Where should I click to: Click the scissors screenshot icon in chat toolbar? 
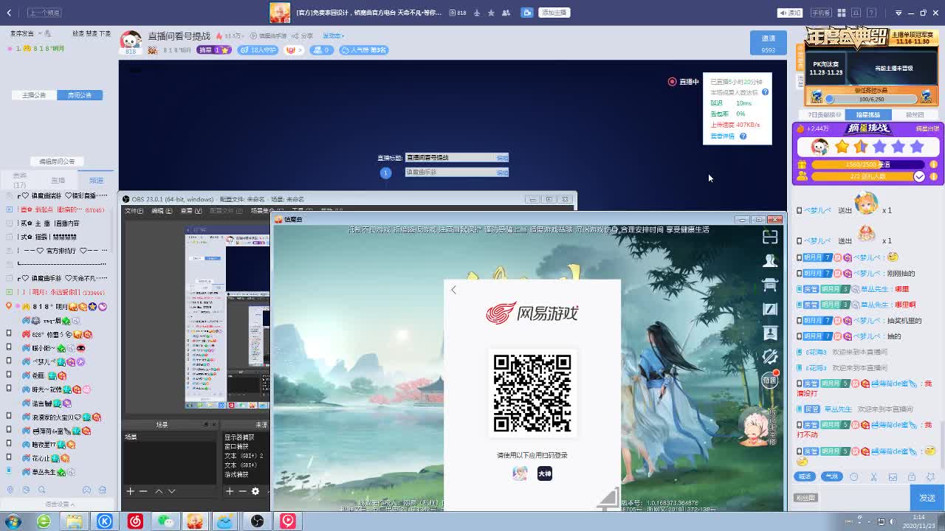pos(873,476)
